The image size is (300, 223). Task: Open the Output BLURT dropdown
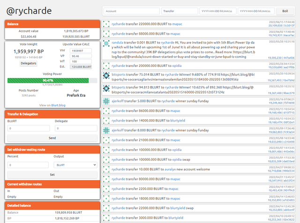[x=75, y=165]
